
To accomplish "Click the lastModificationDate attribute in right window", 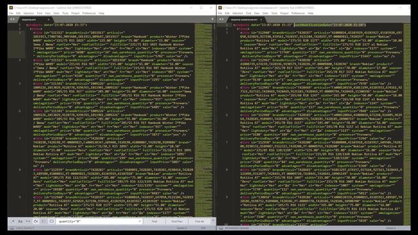I will coord(330,25).
